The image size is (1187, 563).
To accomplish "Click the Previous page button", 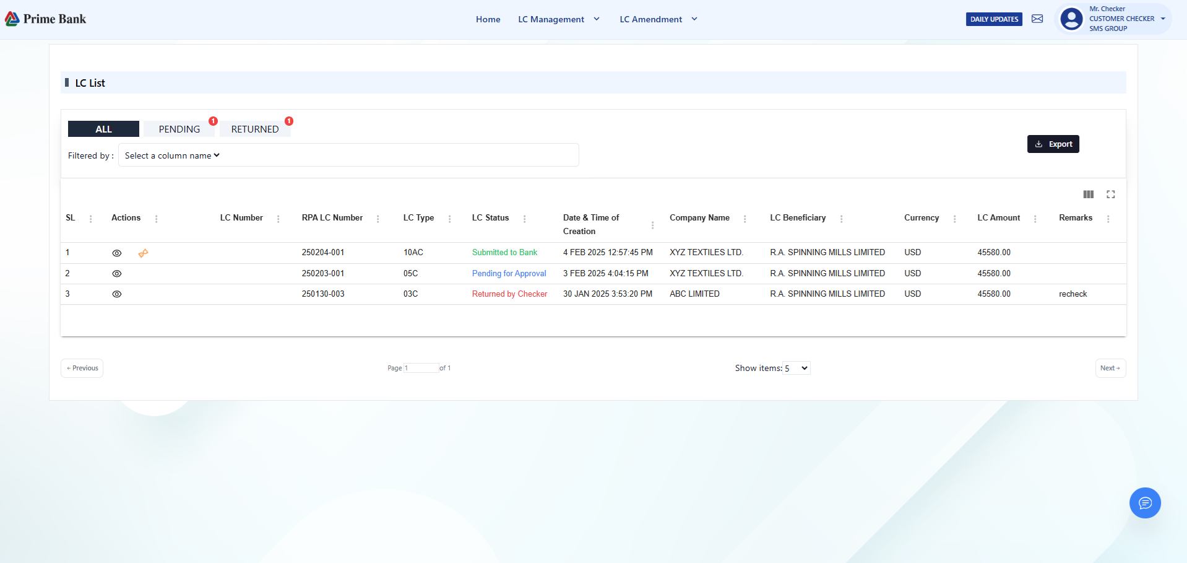I will 82,368.
